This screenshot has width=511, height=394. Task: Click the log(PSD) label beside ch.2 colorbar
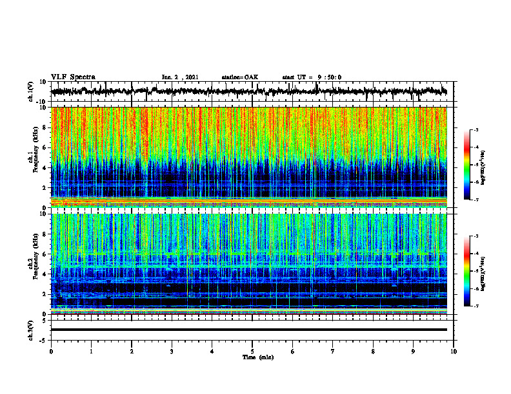[483, 274]
